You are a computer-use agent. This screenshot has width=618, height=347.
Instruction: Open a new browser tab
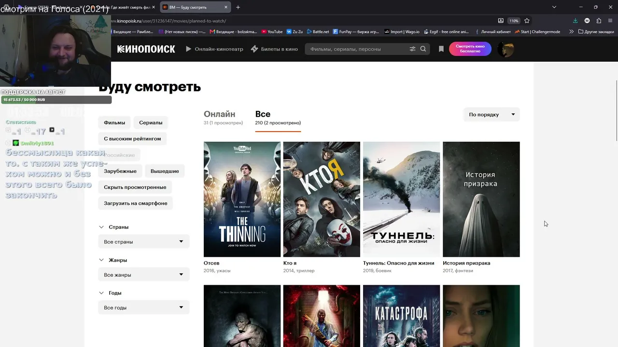pos(238,7)
